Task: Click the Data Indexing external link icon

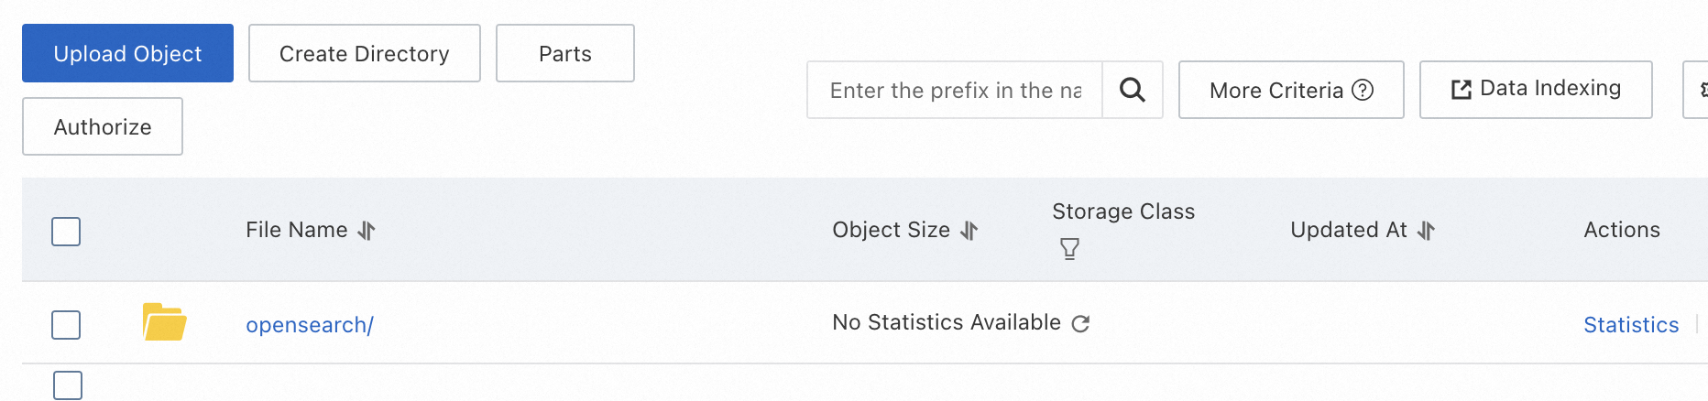Action: tap(1461, 89)
